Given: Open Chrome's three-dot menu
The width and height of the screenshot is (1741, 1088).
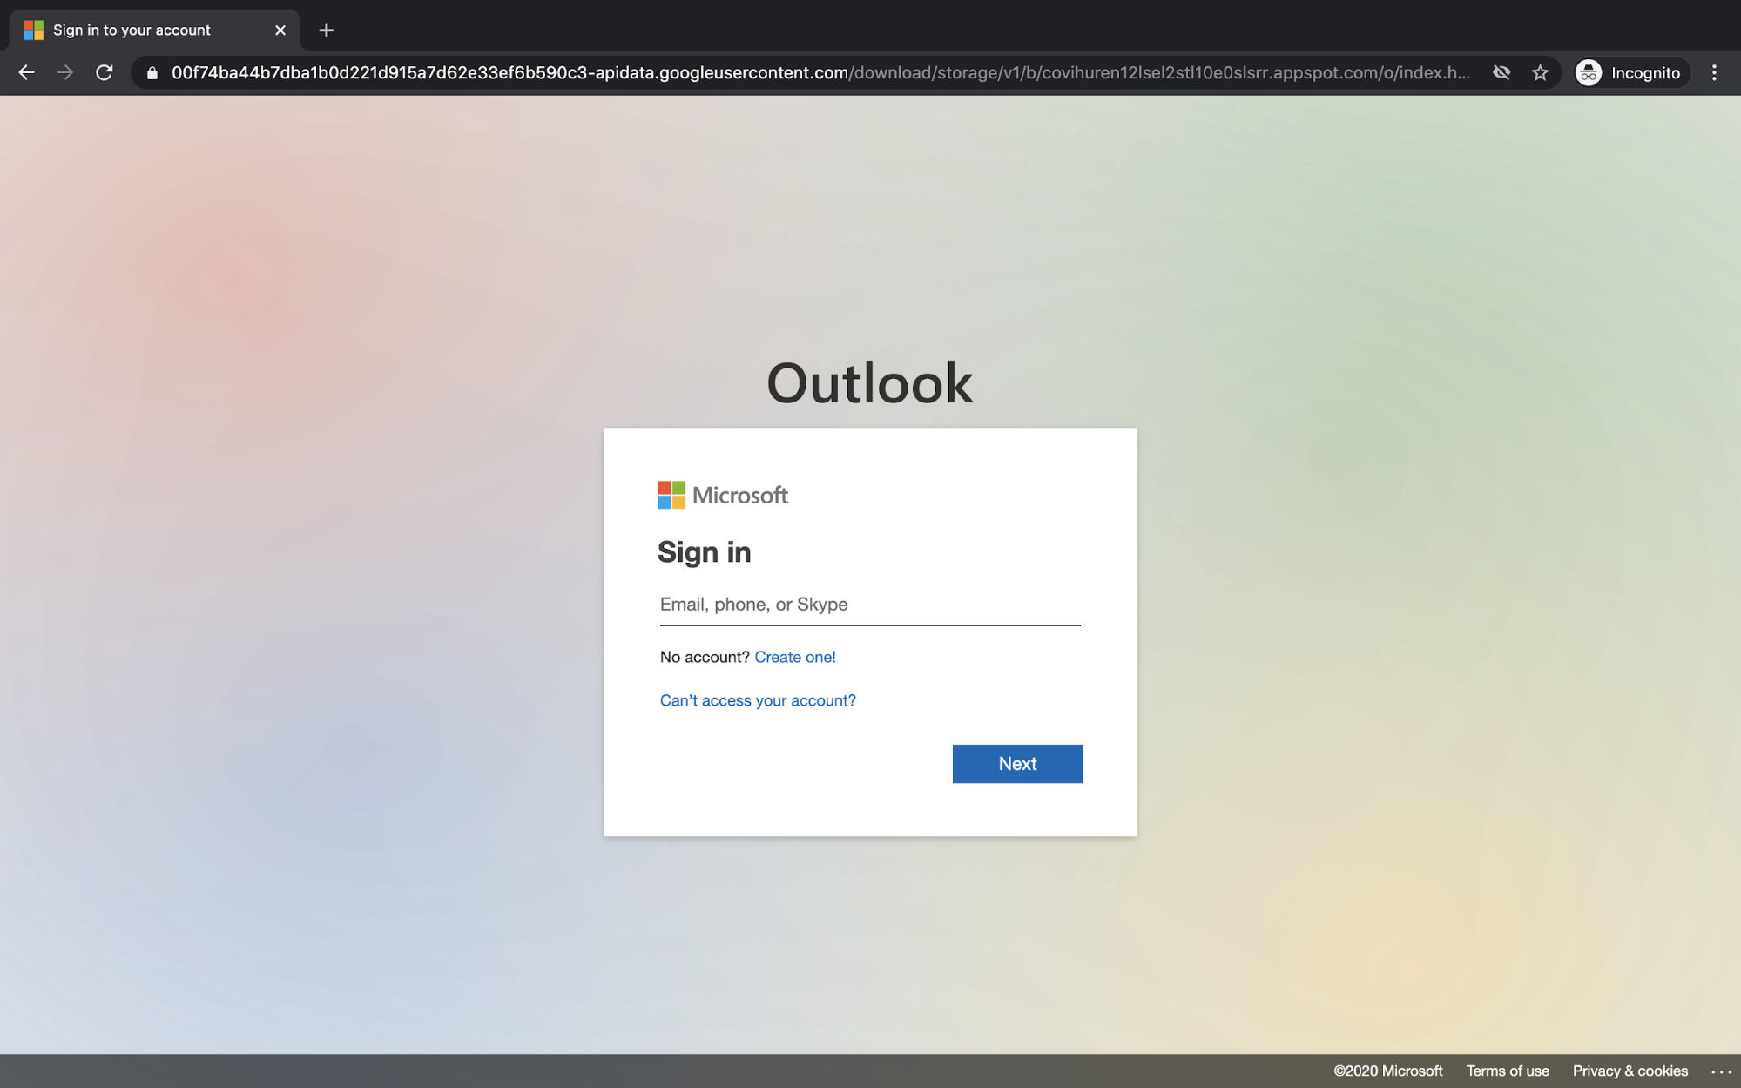Looking at the screenshot, I should pyautogui.click(x=1714, y=73).
